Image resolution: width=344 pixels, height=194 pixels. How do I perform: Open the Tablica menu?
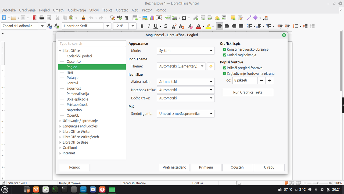107,10
